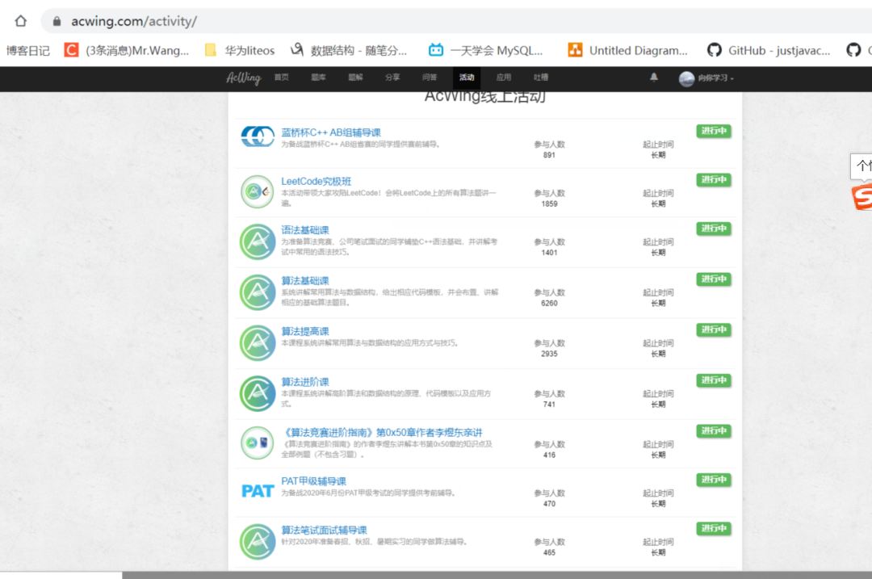Screen dimensions: 872x579
Task: Open the 算法提高课 link
Action: point(304,332)
